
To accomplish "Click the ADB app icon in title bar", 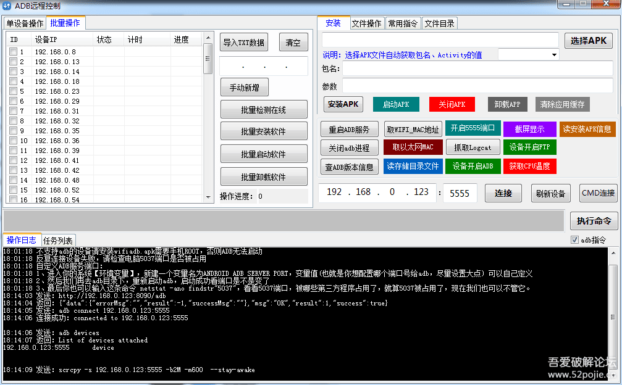I will coord(7,6).
